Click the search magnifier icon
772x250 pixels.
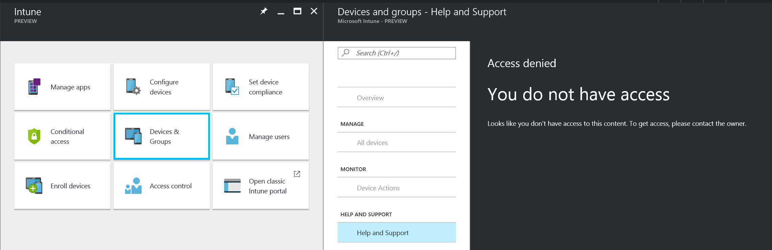pos(346,53)
